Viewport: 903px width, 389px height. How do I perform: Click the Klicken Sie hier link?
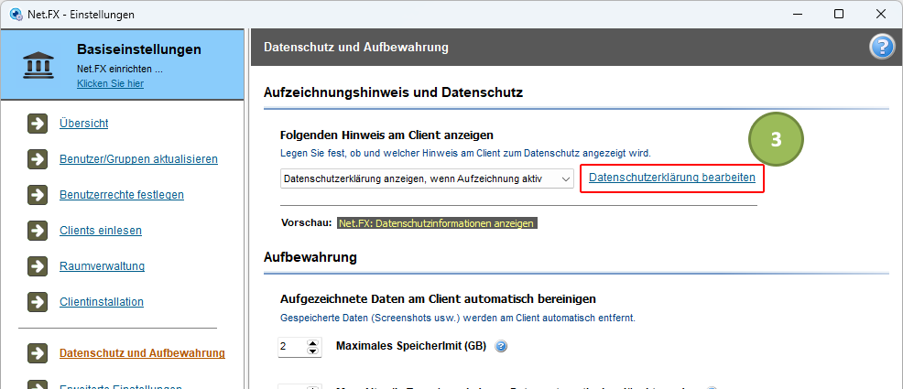pyautogui.click(x=111, y=83)
